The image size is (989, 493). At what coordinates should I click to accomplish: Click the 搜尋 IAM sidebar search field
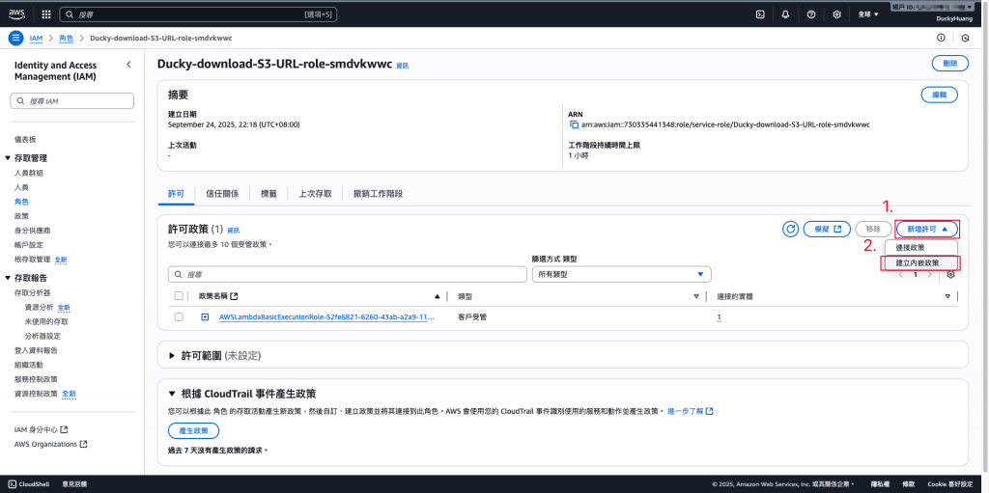[71, 101]
